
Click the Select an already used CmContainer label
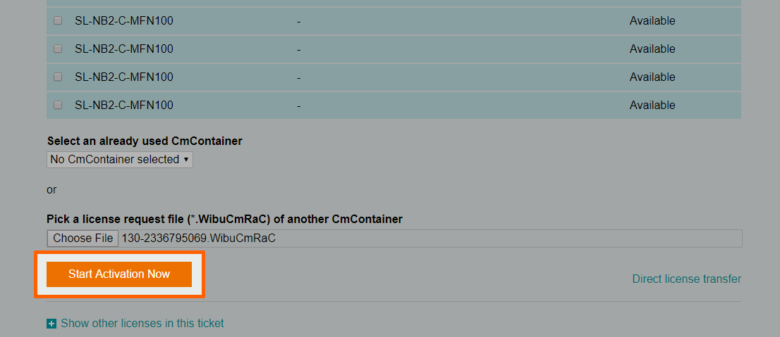[x=145, y=141]
